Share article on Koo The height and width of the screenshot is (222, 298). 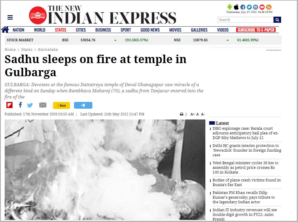coord(61,105)
